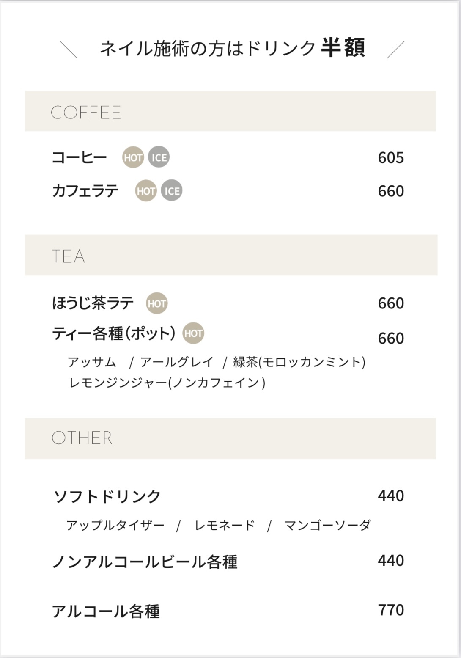Open the COFFEE section header
The image size is (461, 658).
click(x=230, y=111)
